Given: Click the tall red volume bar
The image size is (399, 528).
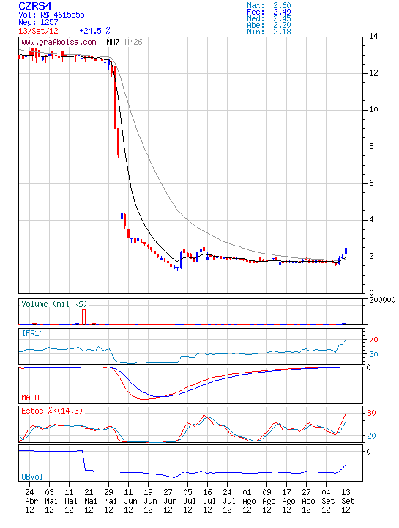Looking at the screenshot, I should [84, 317].
